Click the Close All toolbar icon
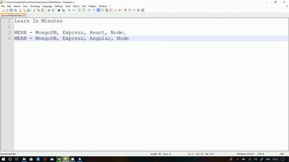289x162 pixels. point(24,10)
